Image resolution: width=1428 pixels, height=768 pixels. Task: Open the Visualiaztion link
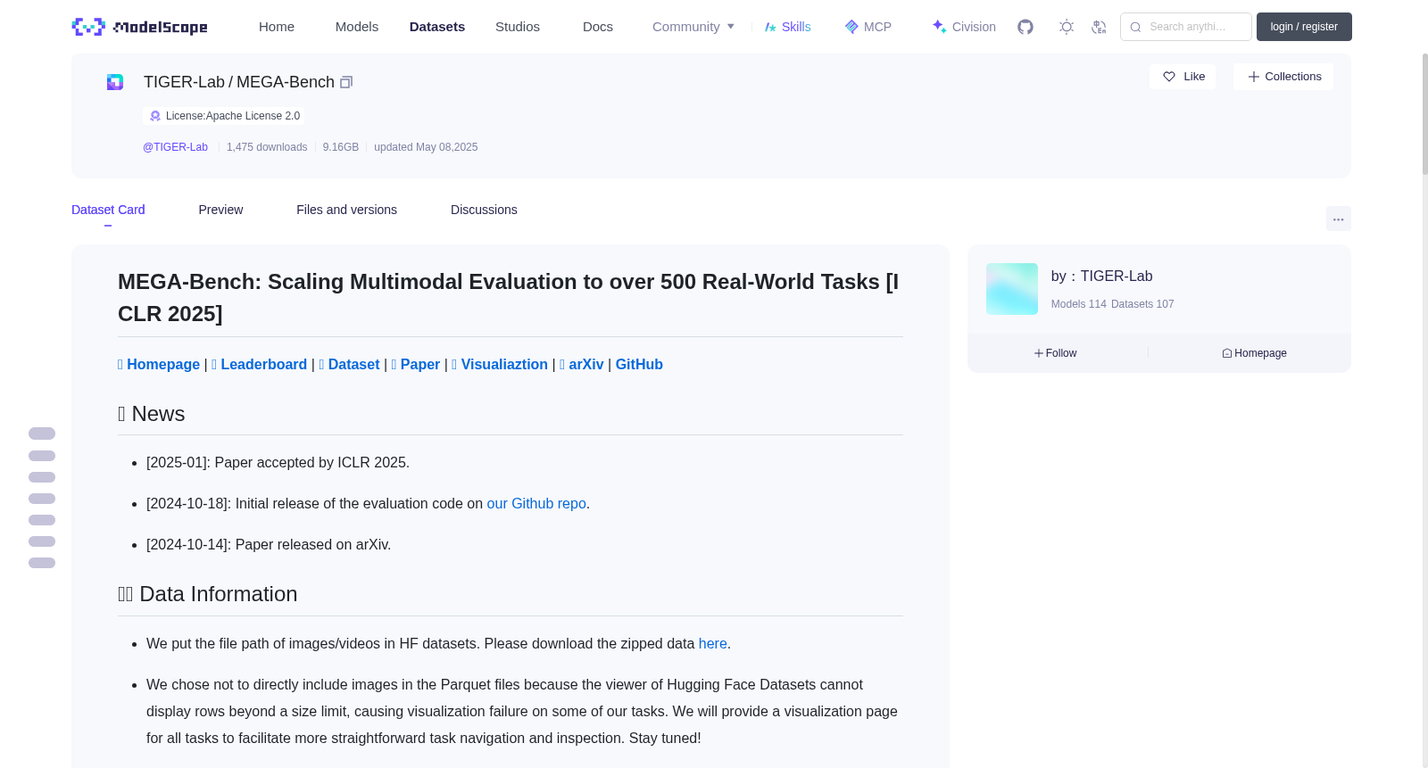click(x=500, y=364)
